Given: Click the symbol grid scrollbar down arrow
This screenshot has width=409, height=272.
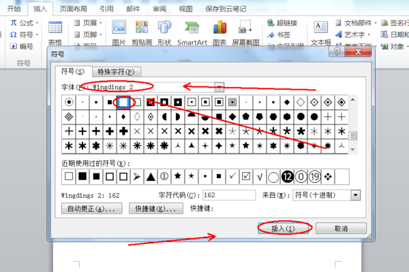Looking at the screenshot, I should 352,150.
